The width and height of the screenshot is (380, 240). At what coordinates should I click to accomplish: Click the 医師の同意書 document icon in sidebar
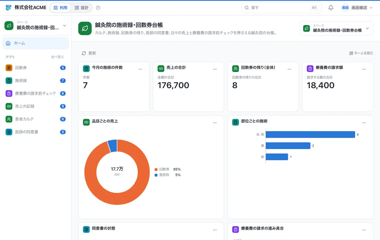9,132
